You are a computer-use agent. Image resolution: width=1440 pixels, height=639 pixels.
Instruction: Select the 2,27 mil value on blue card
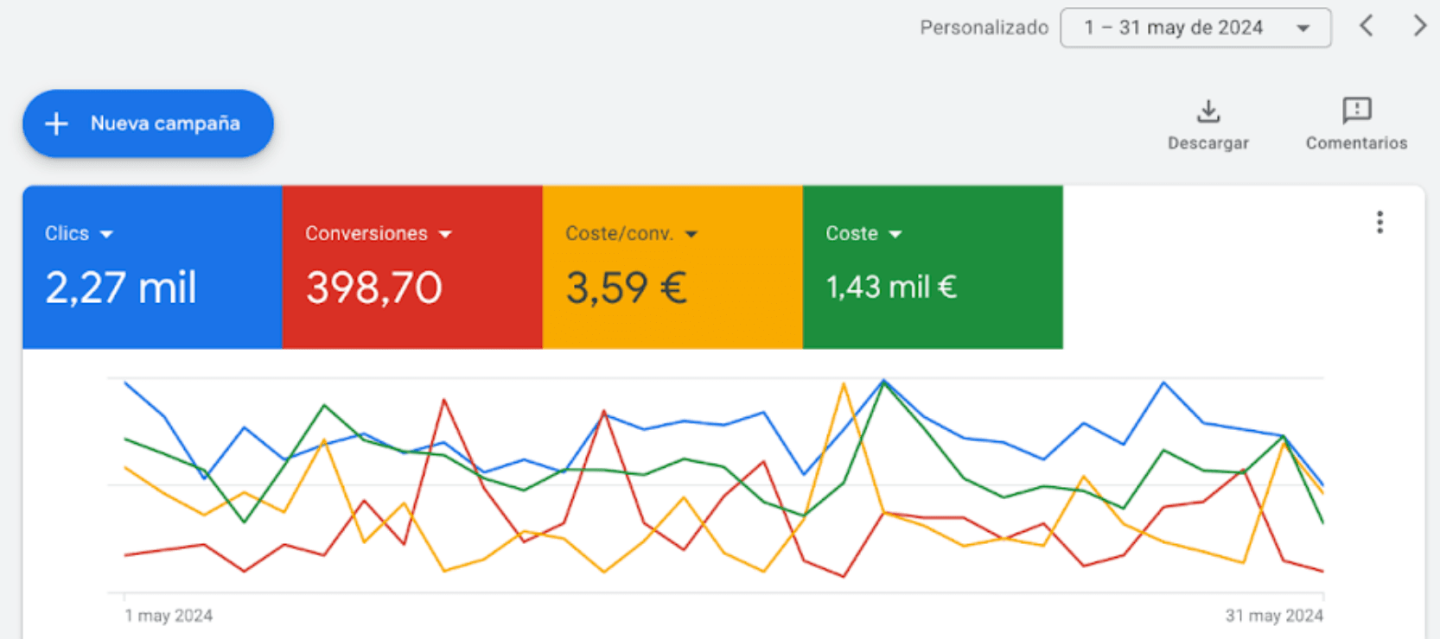pos(121,288)
